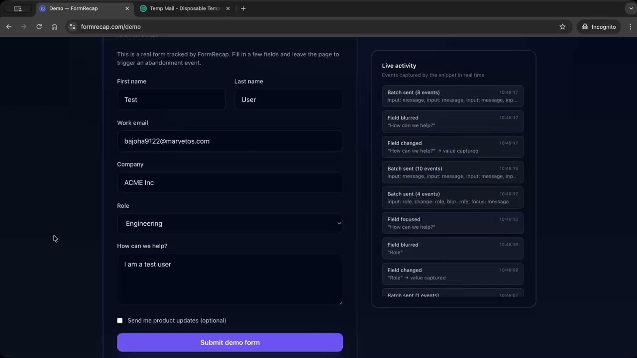Switch to the Demo — FormRecap tab

tap(85, 8)
